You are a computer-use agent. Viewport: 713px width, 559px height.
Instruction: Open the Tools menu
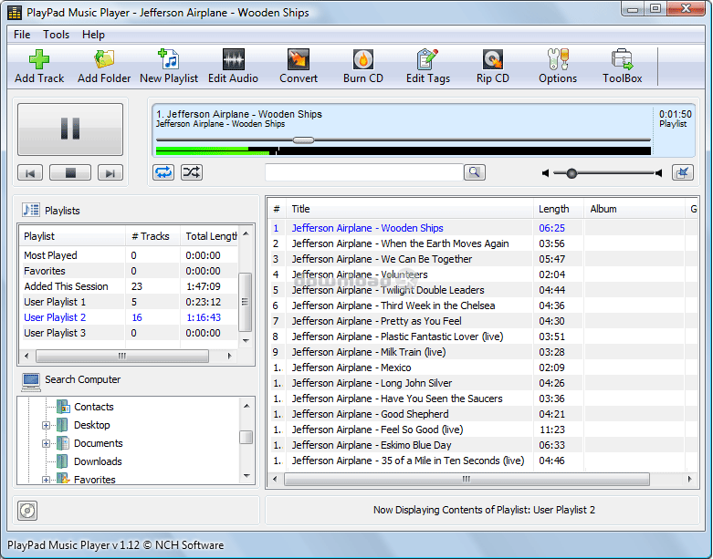click(x=56, y=35)
